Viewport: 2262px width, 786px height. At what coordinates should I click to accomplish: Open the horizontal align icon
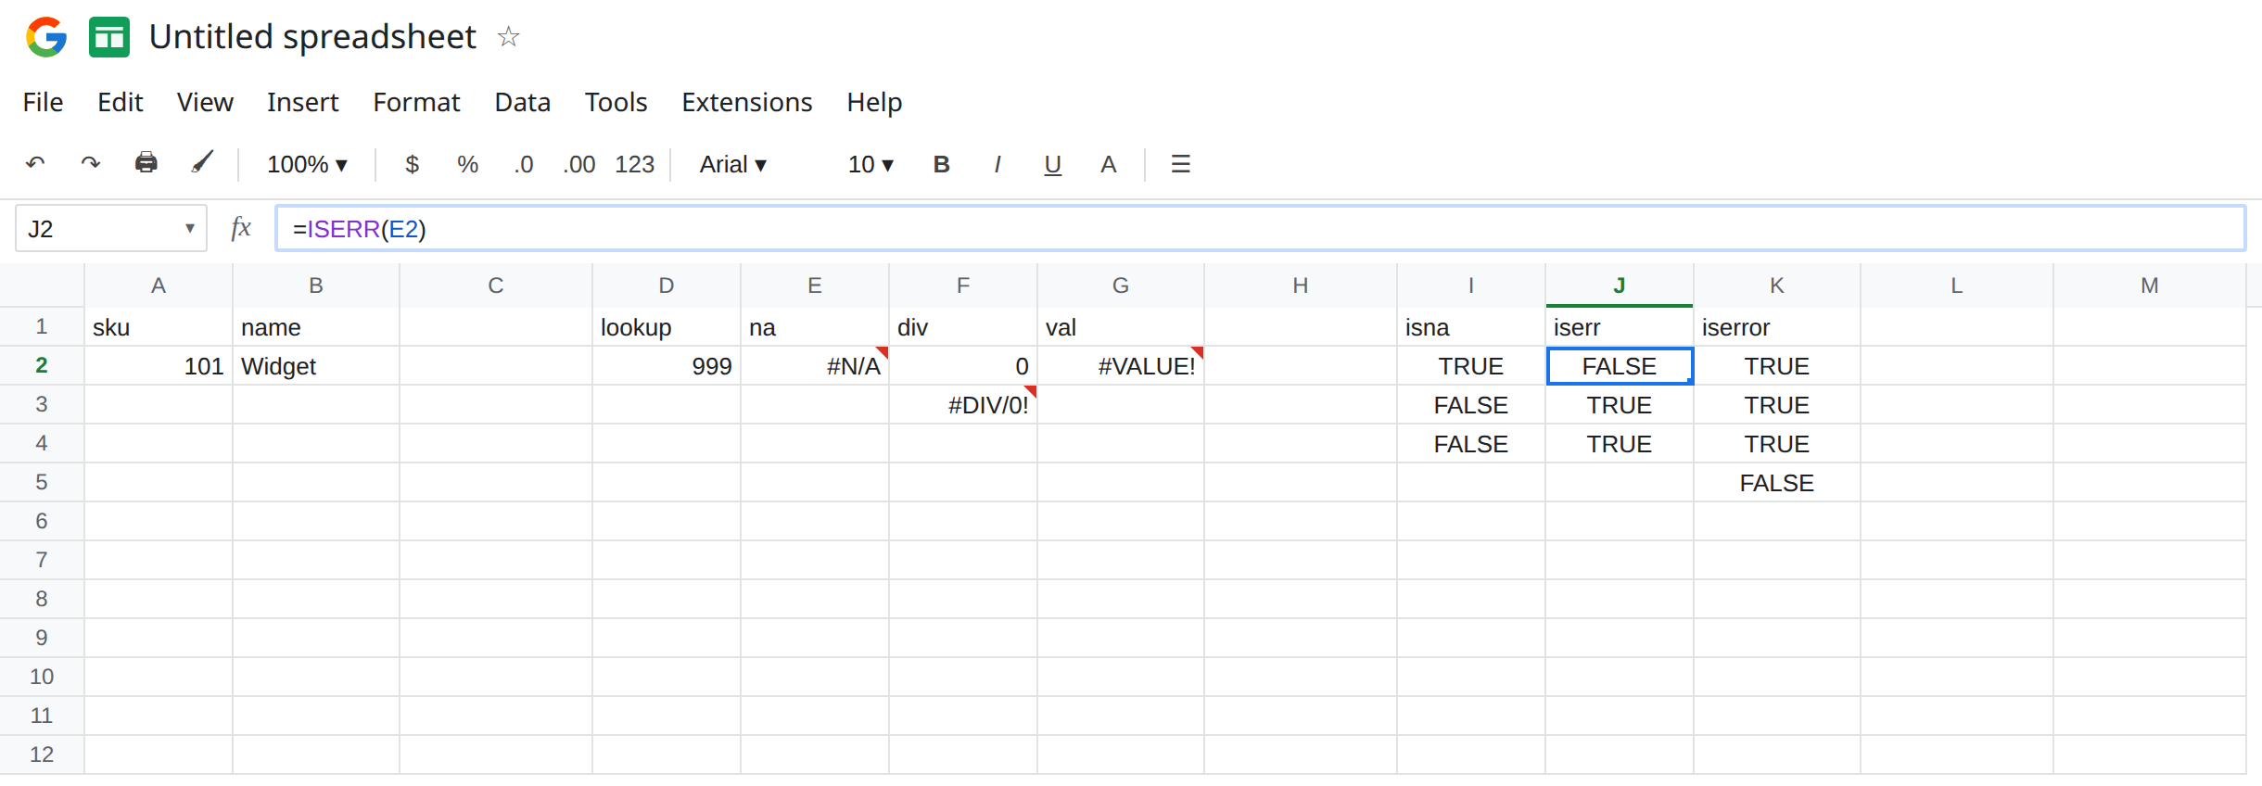(x=1180, y=164)
